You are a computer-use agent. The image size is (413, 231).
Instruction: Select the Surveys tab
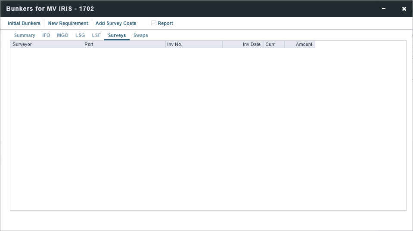[x=117, y=35]
